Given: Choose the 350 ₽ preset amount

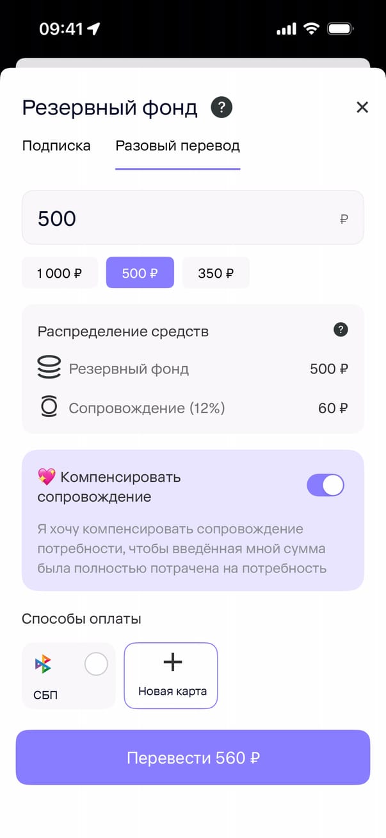Looking at the screenshot, I should (216, 273).
